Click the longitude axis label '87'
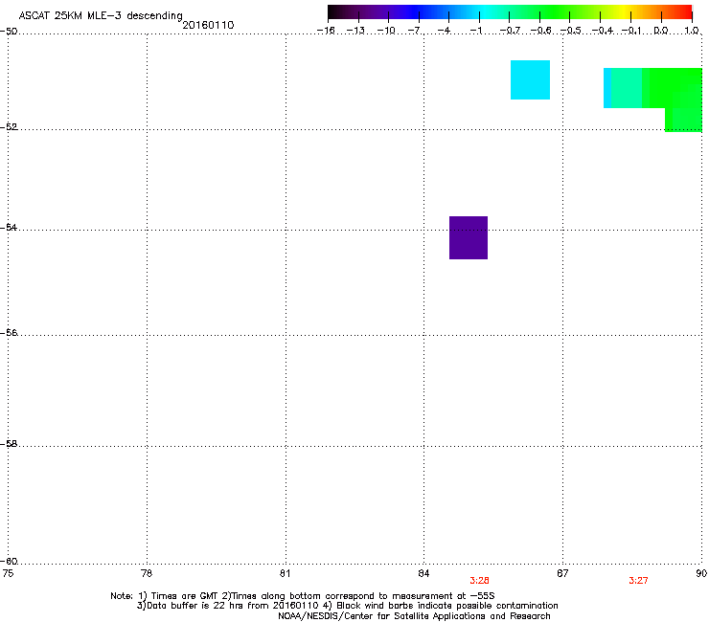 pyautogui.click(x=562, y=573)
